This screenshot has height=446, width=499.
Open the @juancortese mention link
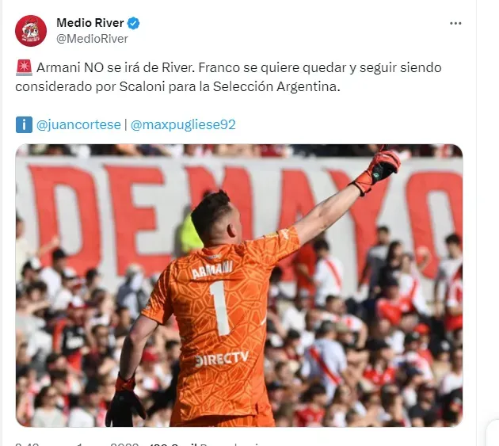(x=78, y=124)
